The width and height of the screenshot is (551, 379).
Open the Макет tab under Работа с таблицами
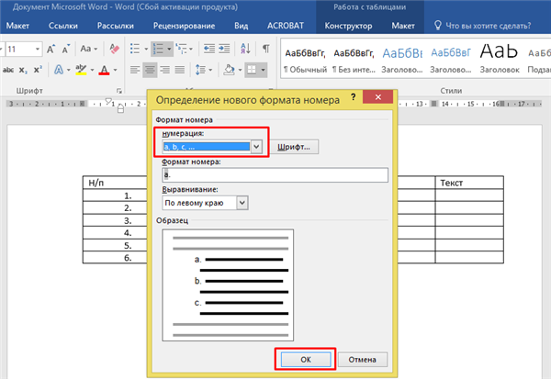point(403,26)
